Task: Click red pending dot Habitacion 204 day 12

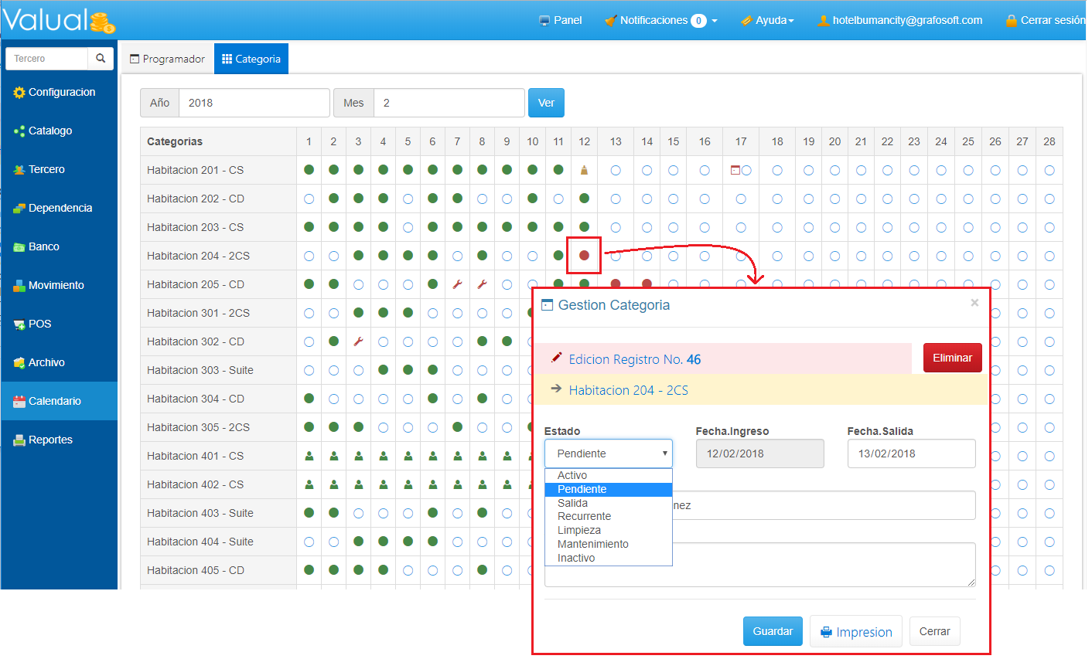Action: tap(584, 256)
